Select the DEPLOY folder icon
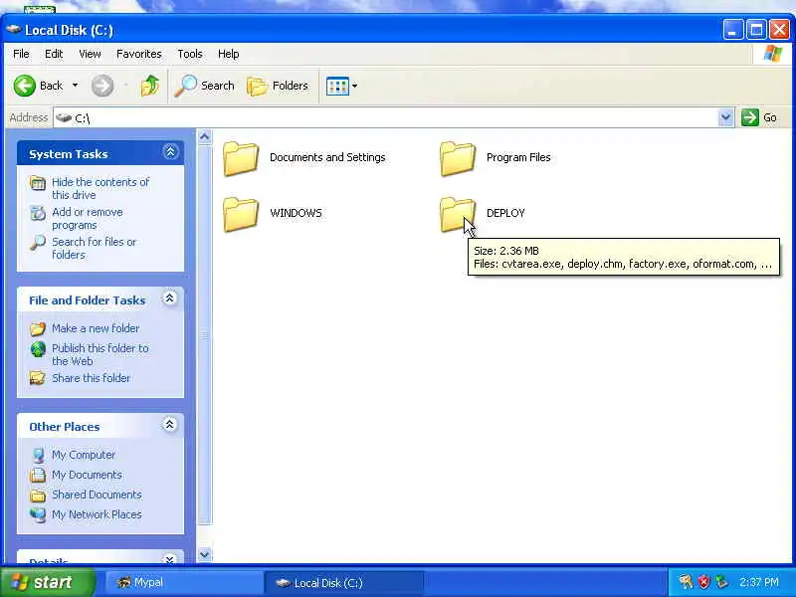 point(458,214)
